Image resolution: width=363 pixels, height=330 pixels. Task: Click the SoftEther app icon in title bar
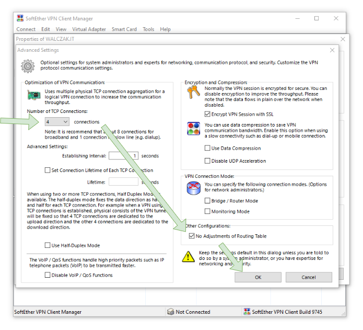point(20,18)
